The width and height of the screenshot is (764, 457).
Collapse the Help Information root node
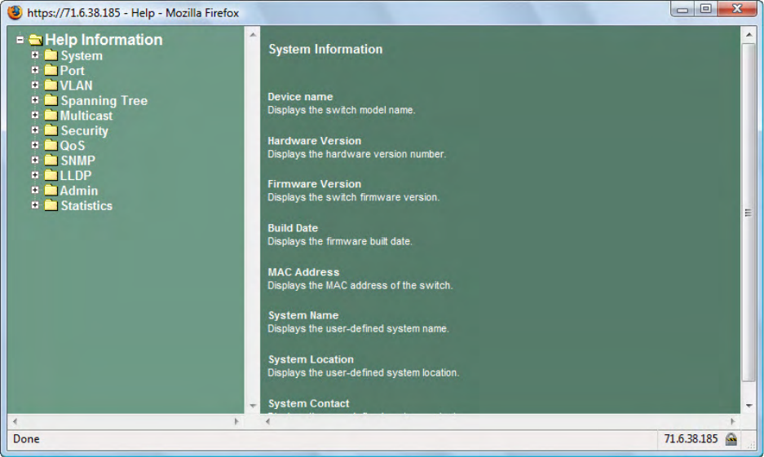(x=20, y=40)
